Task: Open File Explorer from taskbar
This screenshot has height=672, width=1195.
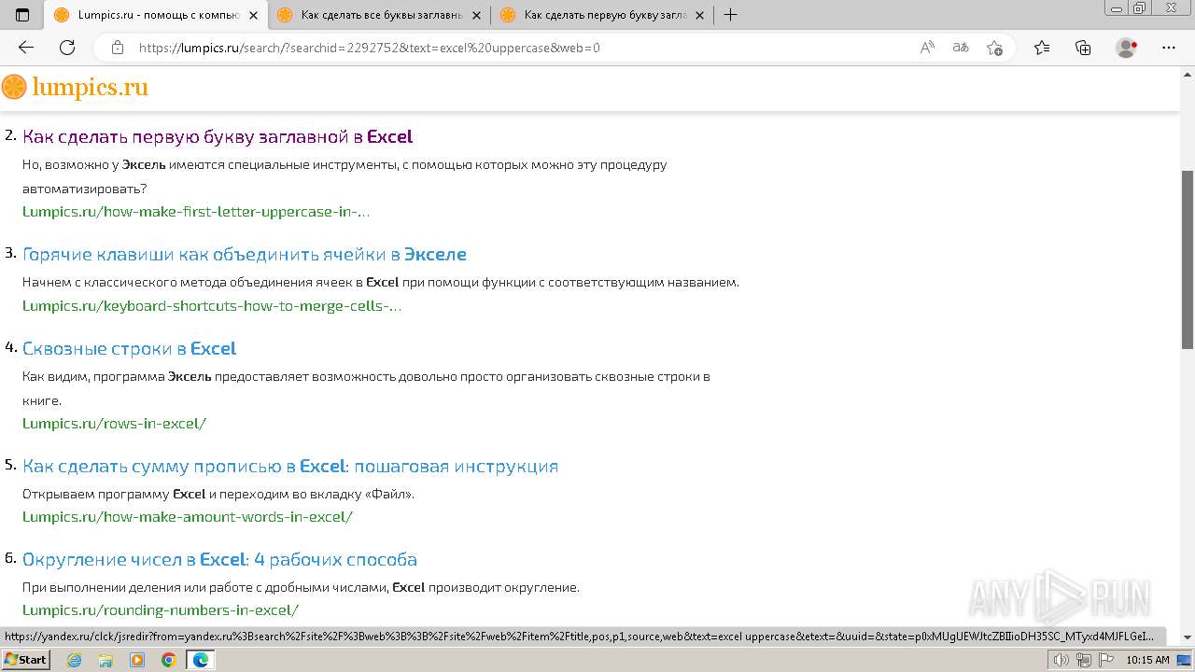Action: point(105,660)
